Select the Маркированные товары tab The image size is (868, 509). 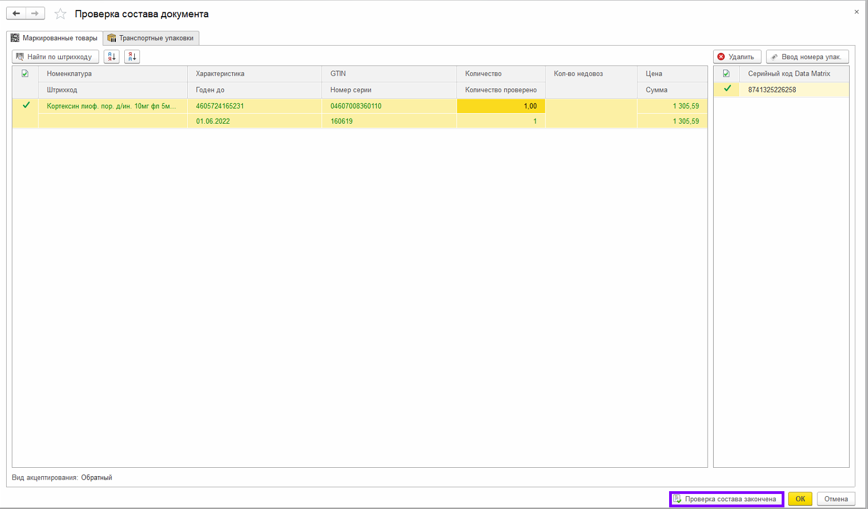coord(55,38)
